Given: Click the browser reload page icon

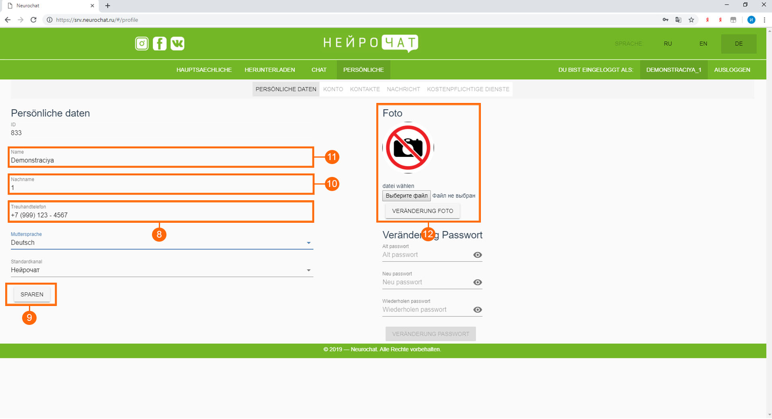Looking at the screenshot, I should (x=34, y=20).
